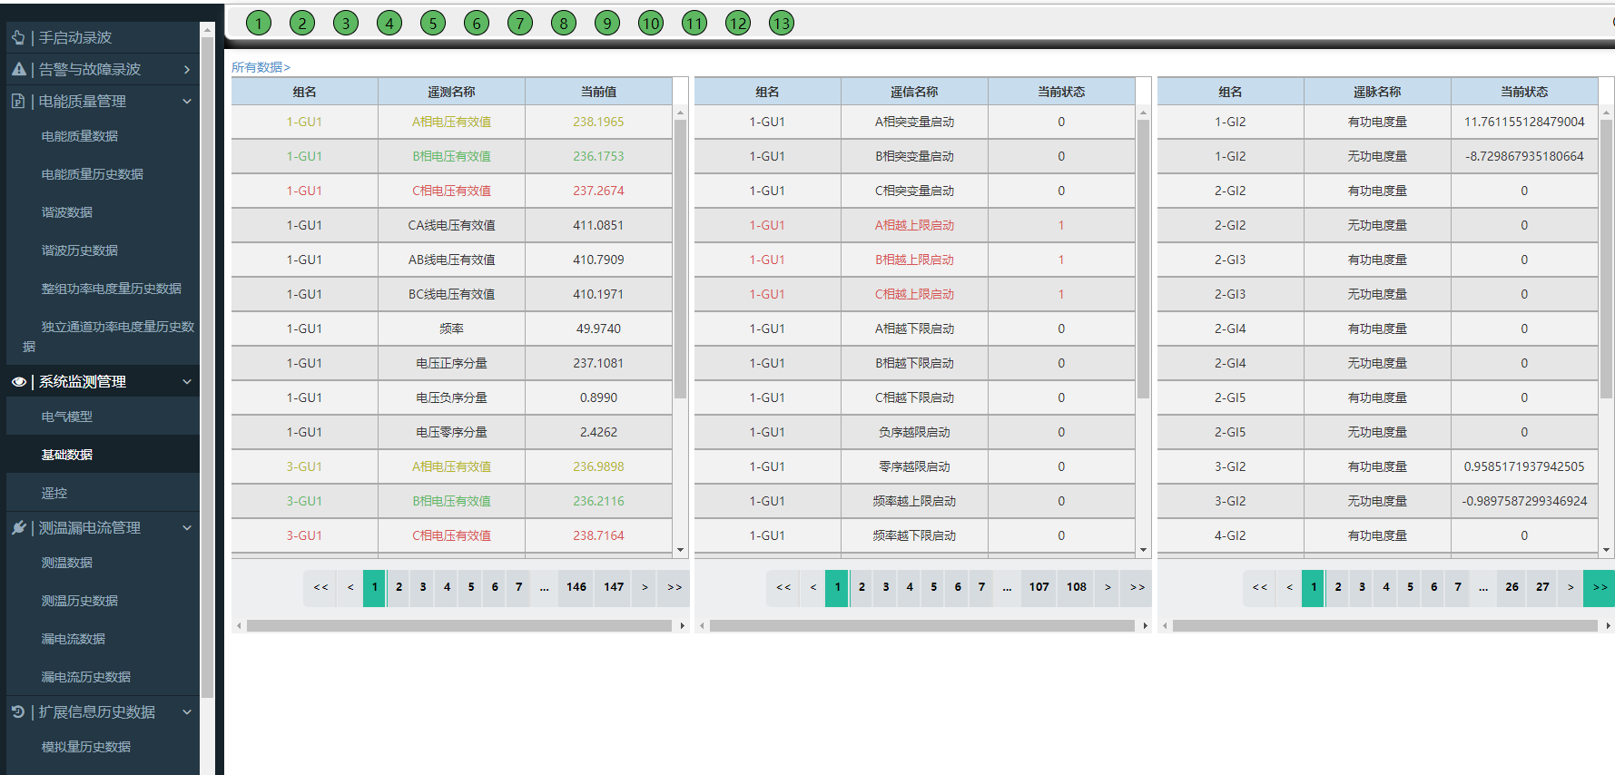Click green circle number 9
Image resolution: width=1615 pixels, height=775 pixels.
[607, 24]
